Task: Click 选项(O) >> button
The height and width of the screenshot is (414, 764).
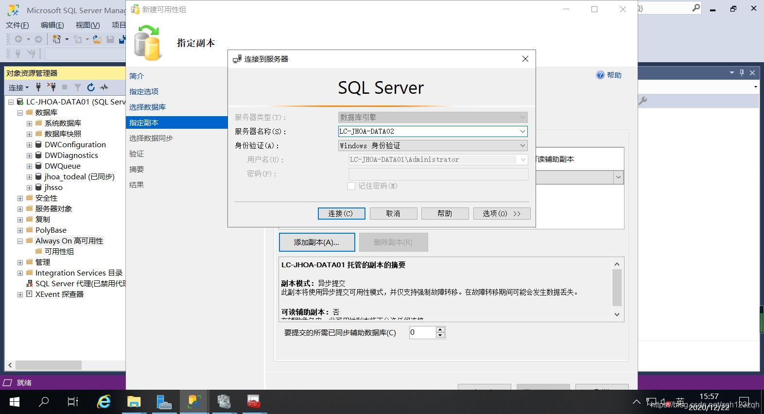Action: tap(502, 213)
